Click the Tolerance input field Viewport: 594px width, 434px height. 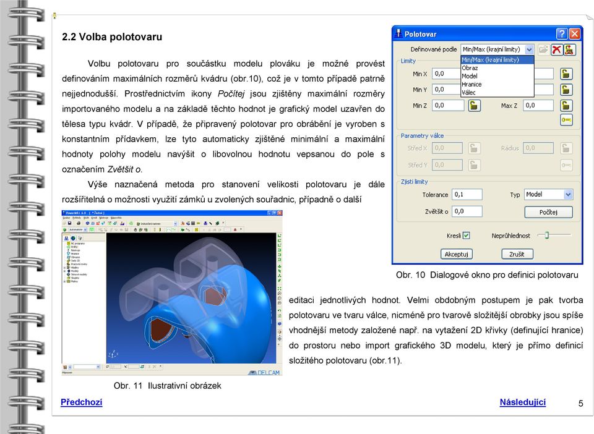[467, 195]
